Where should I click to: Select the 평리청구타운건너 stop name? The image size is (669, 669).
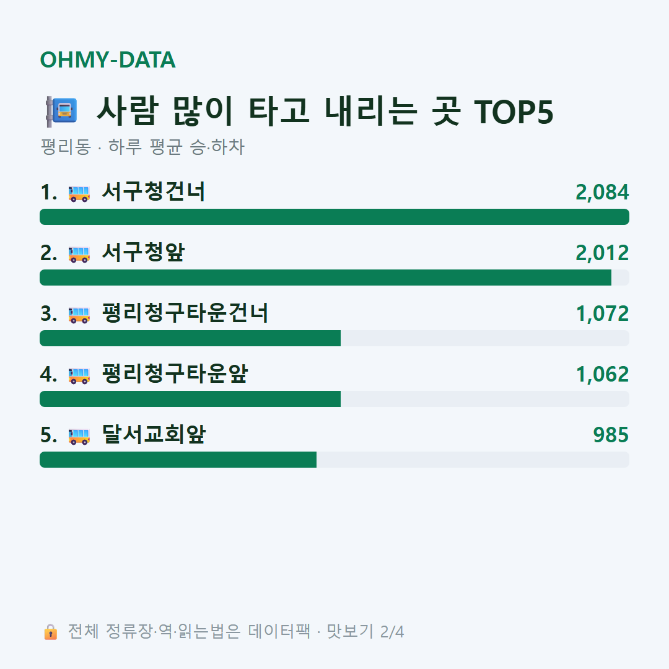(185, 313)
